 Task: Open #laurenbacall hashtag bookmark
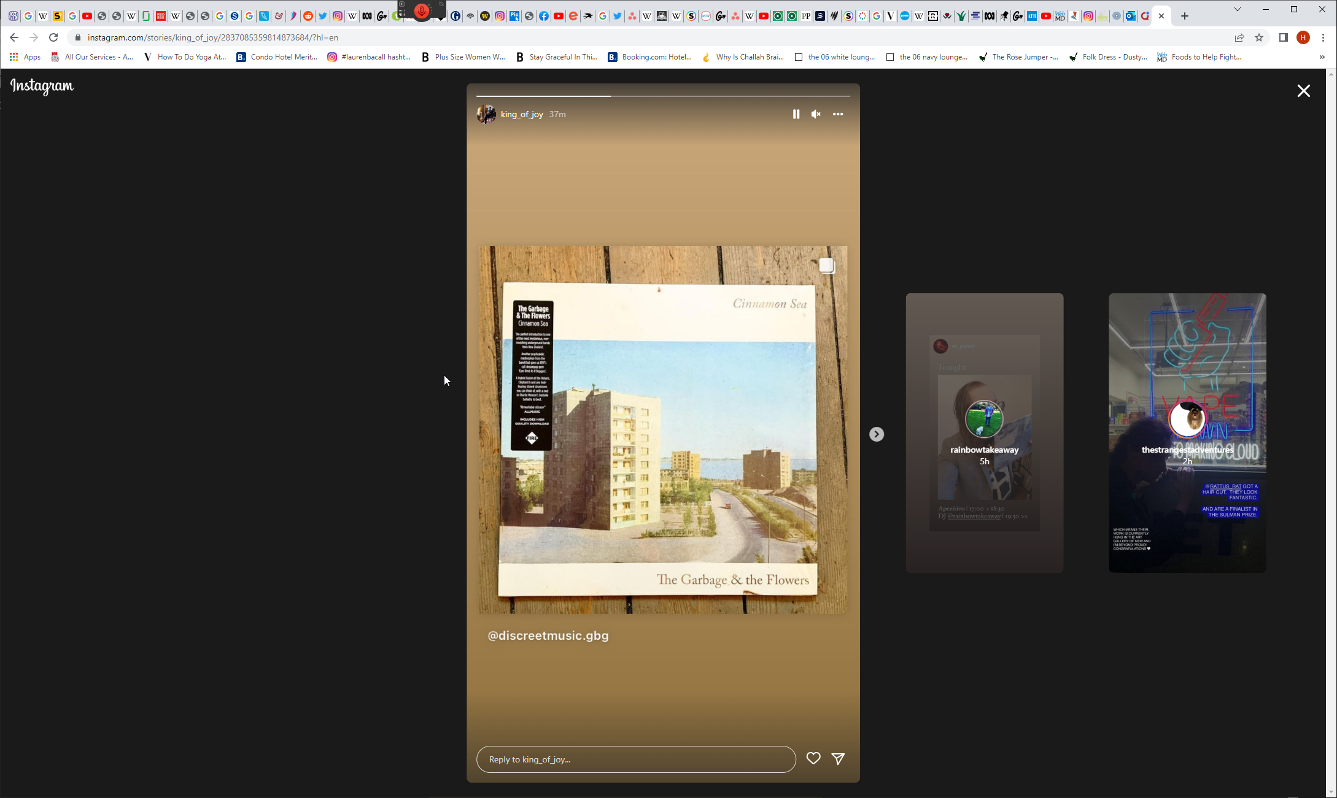[x=369, y=57]
